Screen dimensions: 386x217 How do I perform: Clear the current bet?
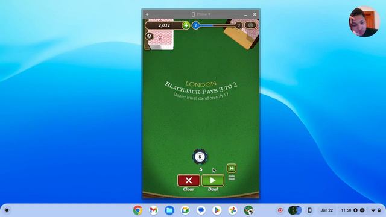189,180
